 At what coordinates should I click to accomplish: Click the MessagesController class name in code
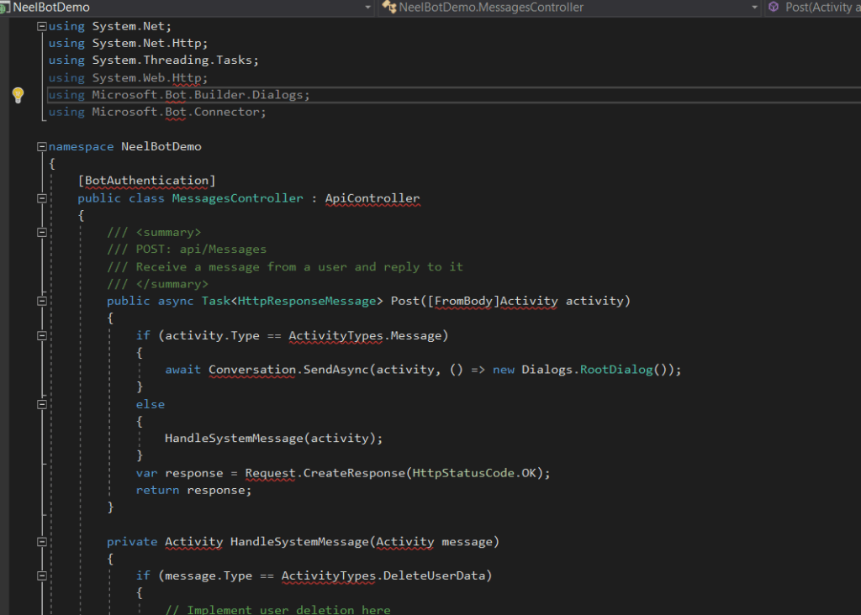click(237, 198)
